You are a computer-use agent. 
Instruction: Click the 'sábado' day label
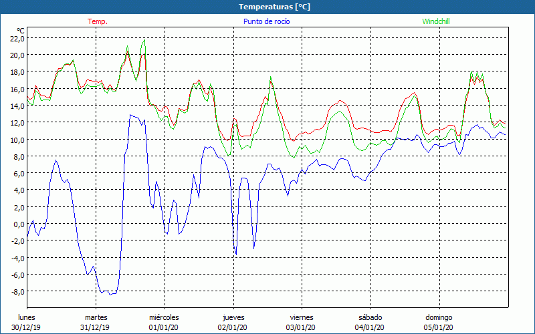pyautogui.click(x=370, y=317)
